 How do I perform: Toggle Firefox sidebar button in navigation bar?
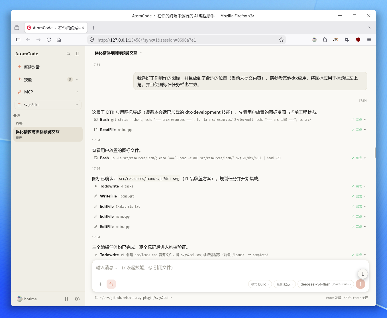click(x=18, y=40)
